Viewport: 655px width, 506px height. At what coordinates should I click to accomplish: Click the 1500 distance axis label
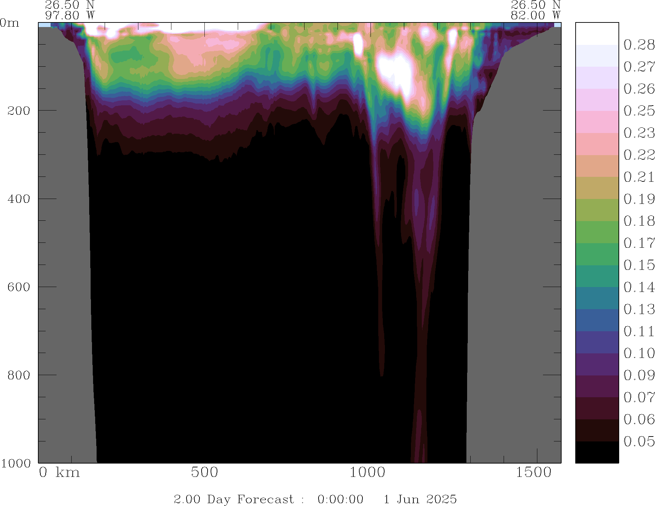click(x=533, y=472)
